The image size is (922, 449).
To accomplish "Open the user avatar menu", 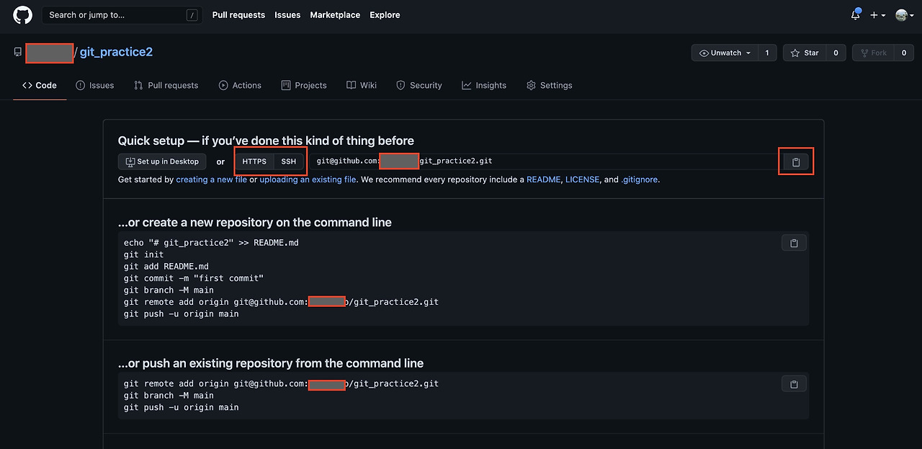I will (905, 15).
